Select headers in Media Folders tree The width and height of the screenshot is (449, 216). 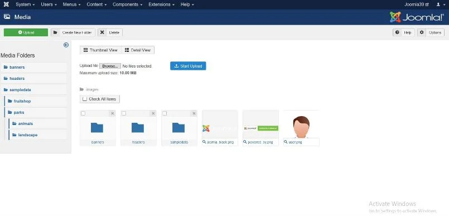click(34, 79)
